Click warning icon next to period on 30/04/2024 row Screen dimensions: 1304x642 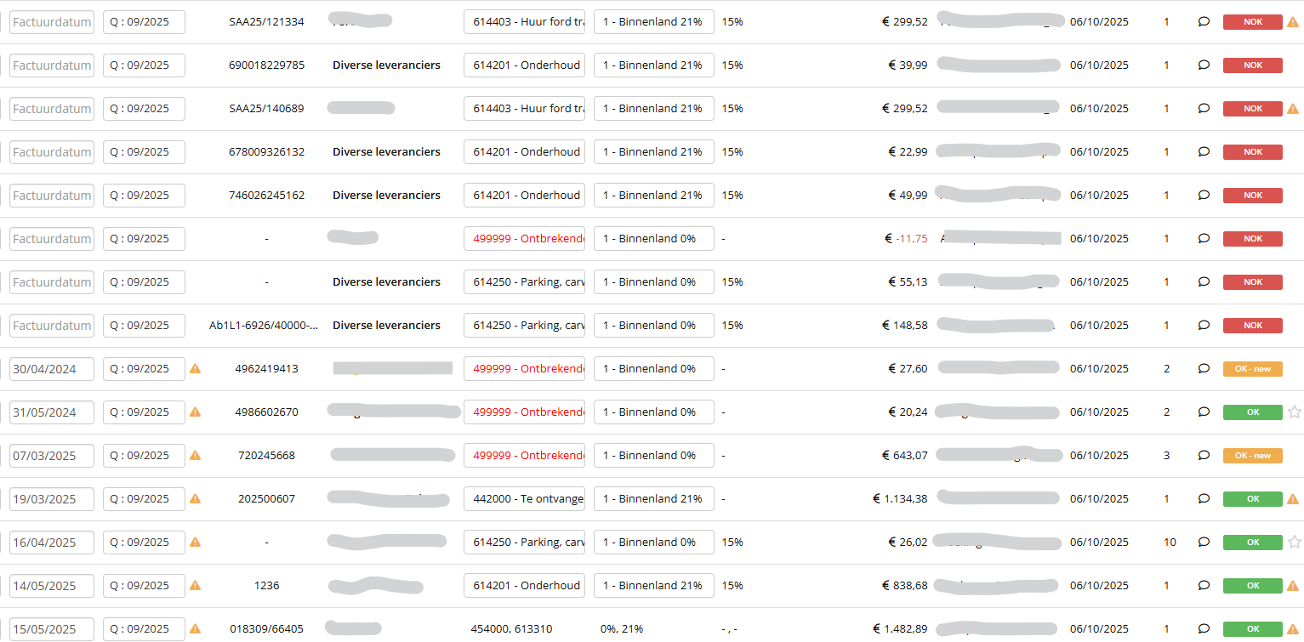click(x=195, y=369)
